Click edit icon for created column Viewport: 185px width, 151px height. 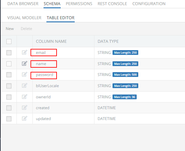[24, 108]
